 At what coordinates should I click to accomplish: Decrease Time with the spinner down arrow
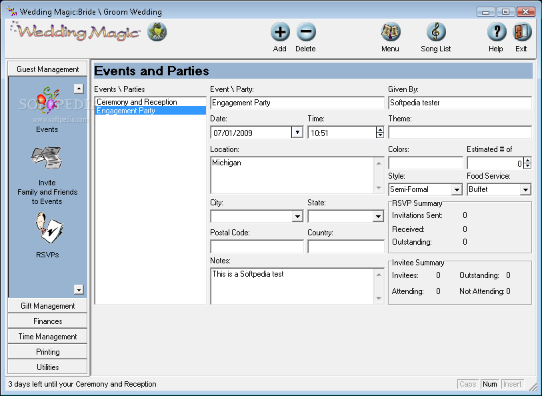[x=380, y=135]
